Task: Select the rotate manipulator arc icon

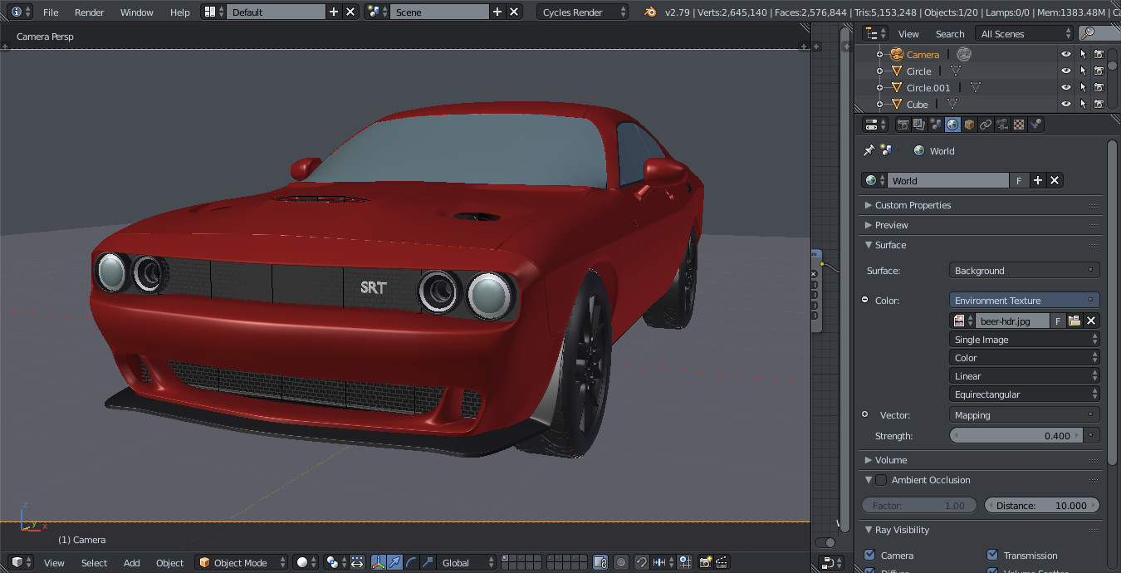Action: pos(411,562)
